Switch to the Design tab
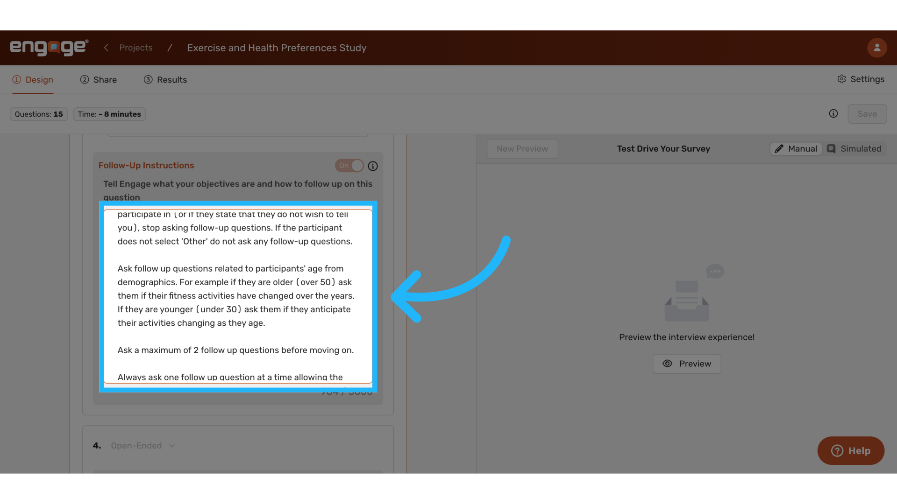The image size is (897, 504). pos(33,80)
